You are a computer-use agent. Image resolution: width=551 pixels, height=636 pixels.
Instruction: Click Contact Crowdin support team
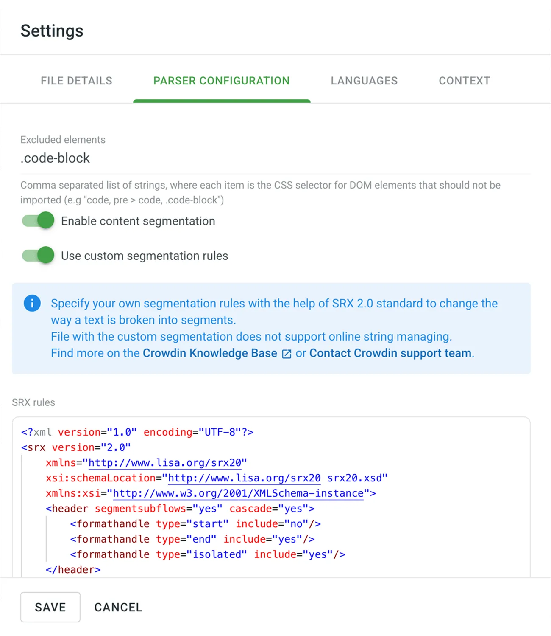[x=390, y=353]
